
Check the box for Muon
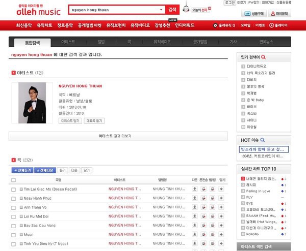[13, 235]
